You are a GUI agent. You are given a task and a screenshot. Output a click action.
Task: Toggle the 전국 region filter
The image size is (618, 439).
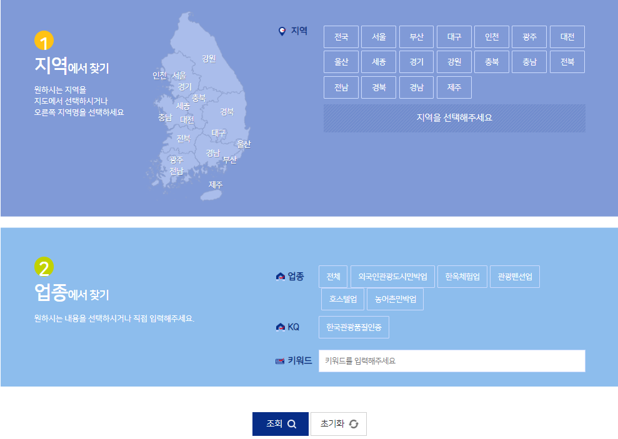pyautogui.click(x=341, y=36)
